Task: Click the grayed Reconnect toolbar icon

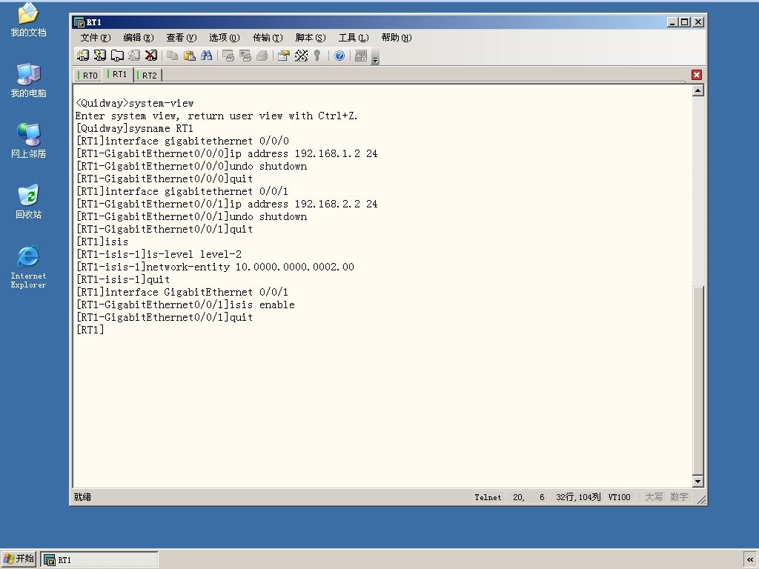Action: click(134, 56)
